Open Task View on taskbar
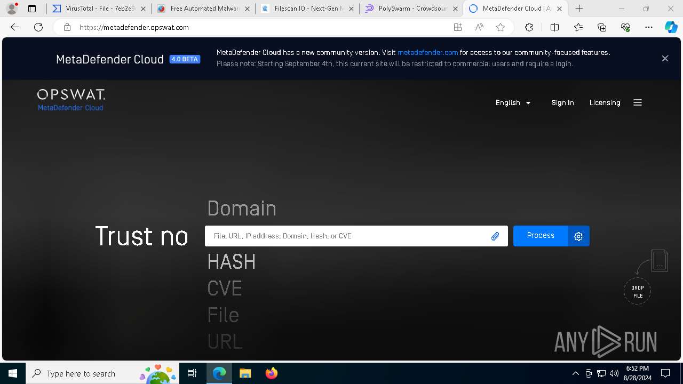 [x=193, y=373]
